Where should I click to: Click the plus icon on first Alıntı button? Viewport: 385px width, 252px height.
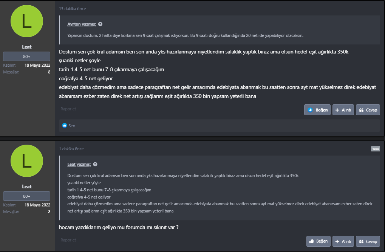[x=337, y=110]
